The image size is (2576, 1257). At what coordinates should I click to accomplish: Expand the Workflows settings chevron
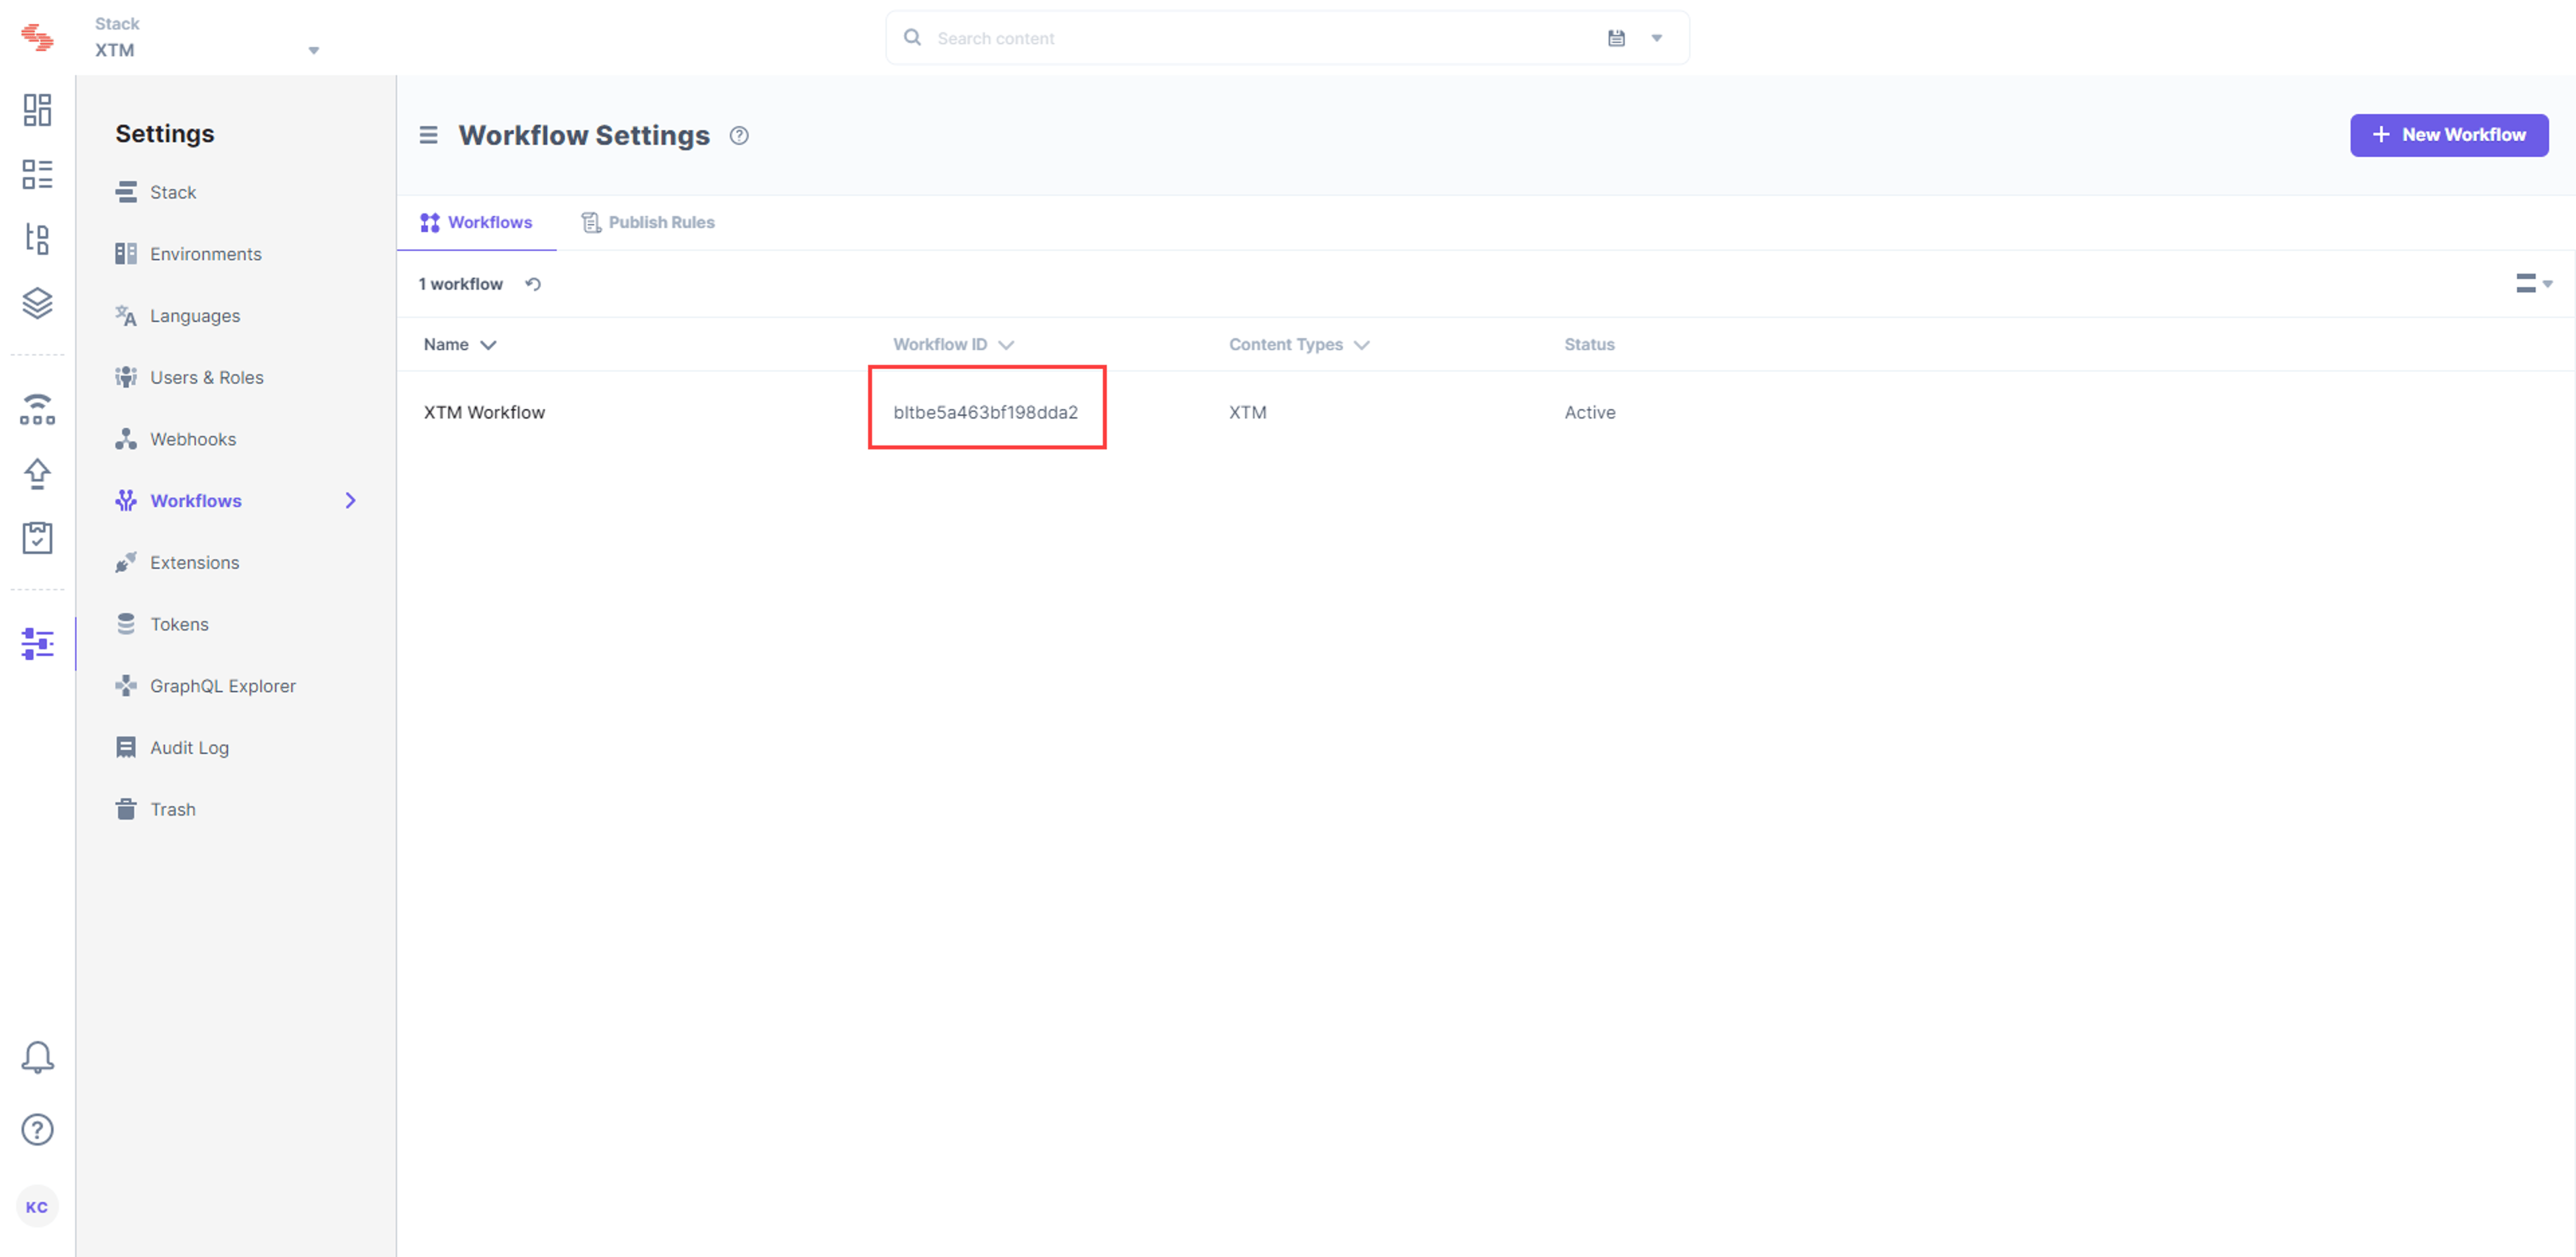(x=350, y=500)
